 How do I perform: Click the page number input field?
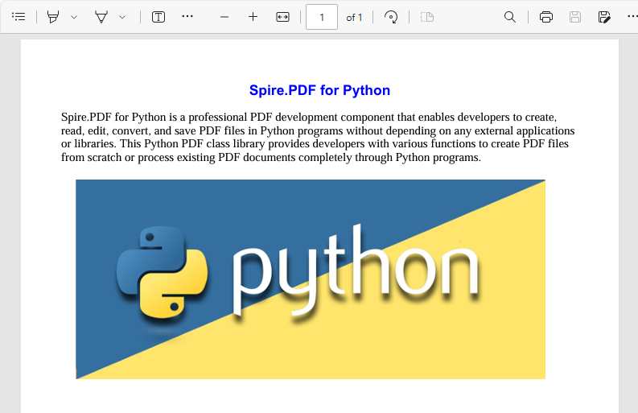coord(322,17)
